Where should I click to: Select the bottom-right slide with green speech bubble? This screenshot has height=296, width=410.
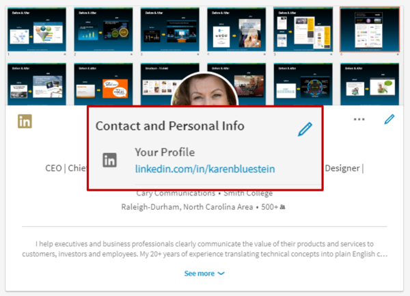coord(370,84)
